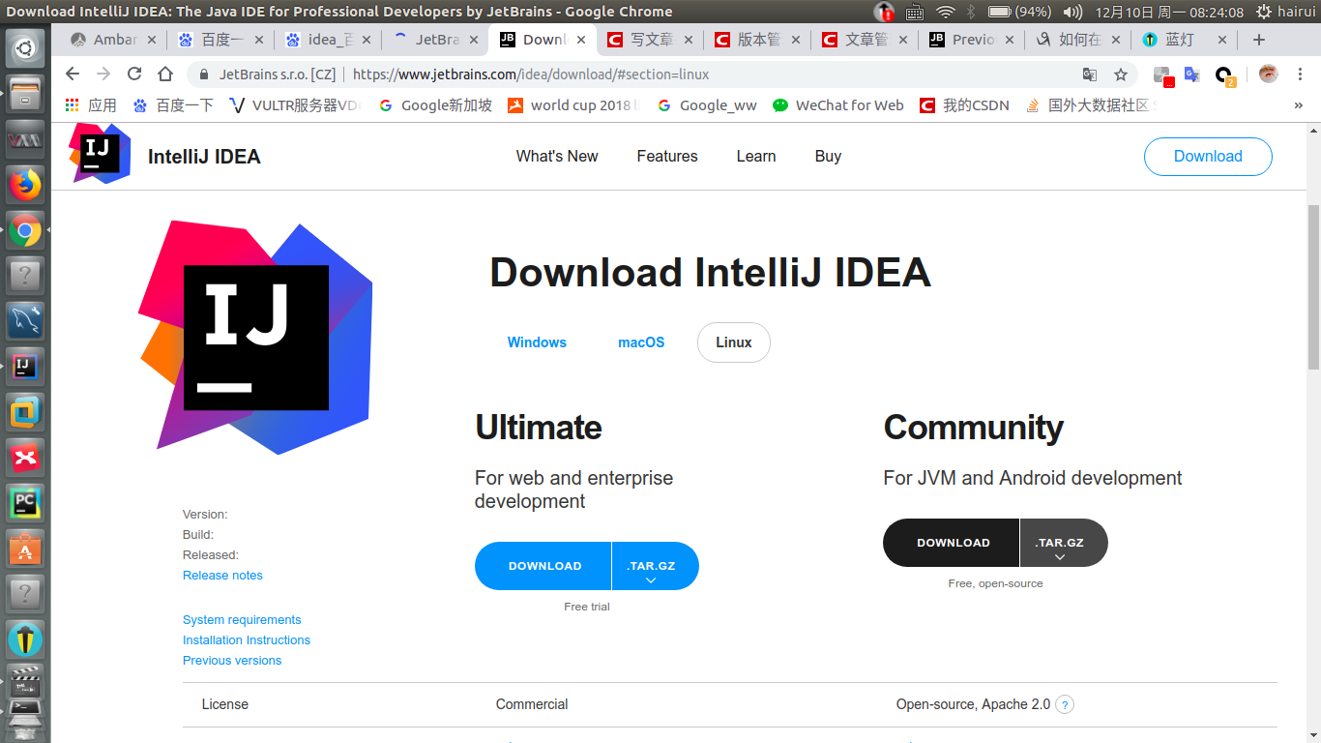Click the help question mark next to Apache 2.0
This screenshot has width=1321, height=743.
click(1065, 704)
